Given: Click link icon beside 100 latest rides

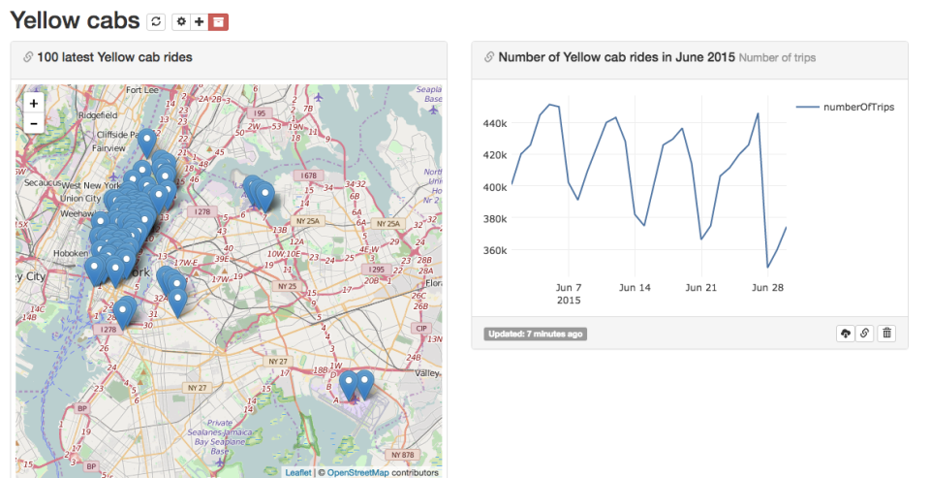Looking at the screenshot, I should (x=28, y=58).
